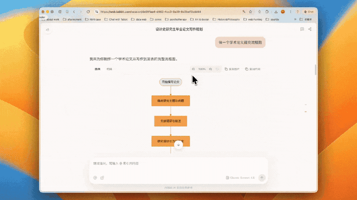Click the orange profile avatar

coord(283,12)
